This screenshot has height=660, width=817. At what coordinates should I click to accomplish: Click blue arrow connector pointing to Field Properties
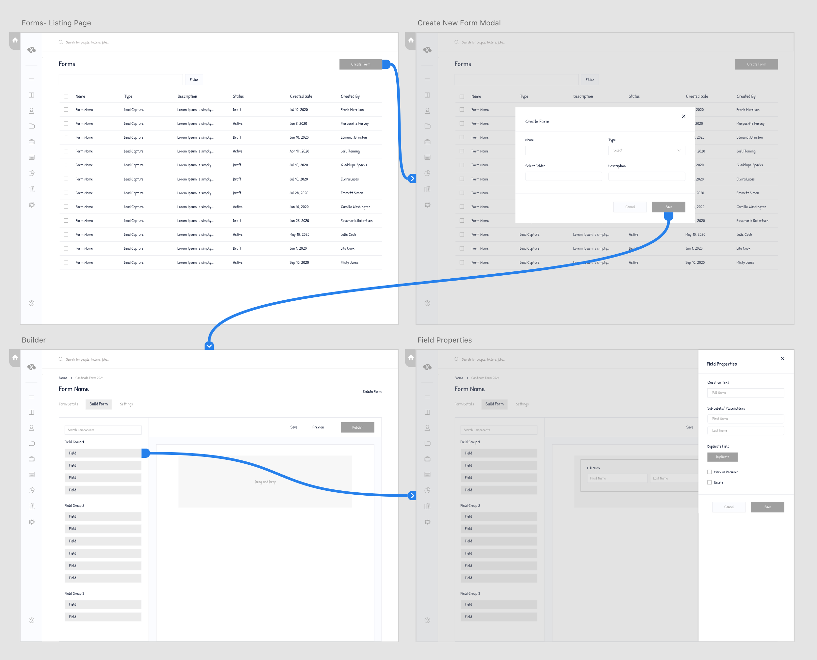click(x=412, y=495)
